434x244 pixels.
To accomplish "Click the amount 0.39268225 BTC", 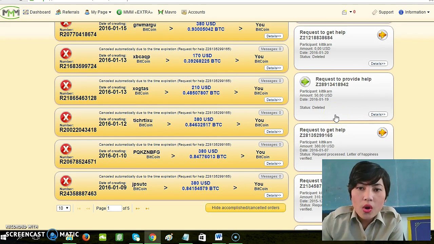I will click(202, 61).
